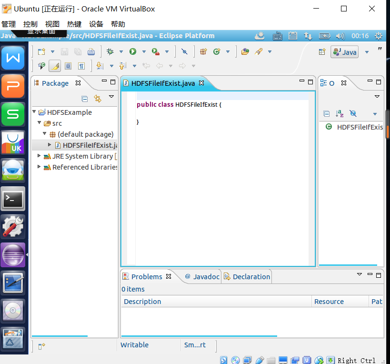Open the Run dropdown arrow
This screenshot has height=364, width=390.
tap(144, 52)
